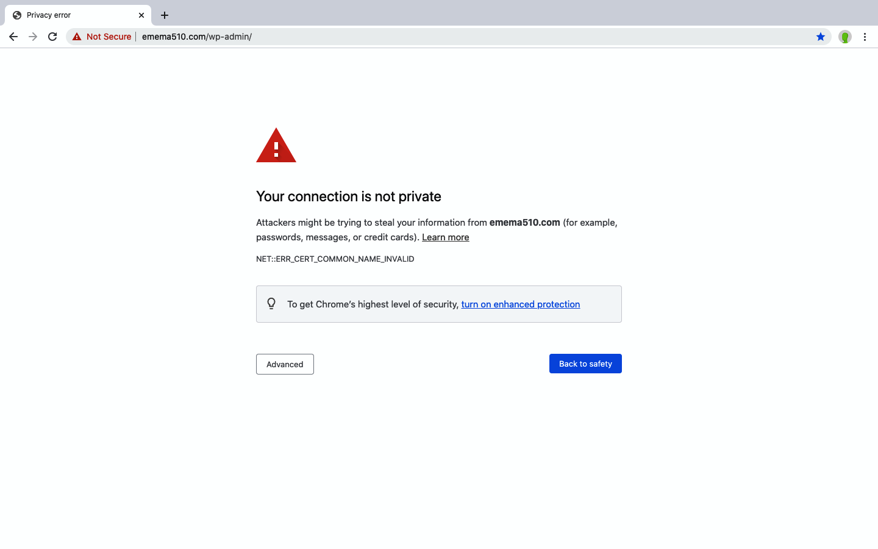Click the blue bookmark star icon
The image size is (878, 549).
click(821, 37)
